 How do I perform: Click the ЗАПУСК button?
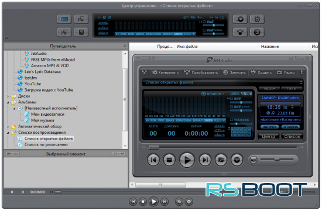[270, 127]
